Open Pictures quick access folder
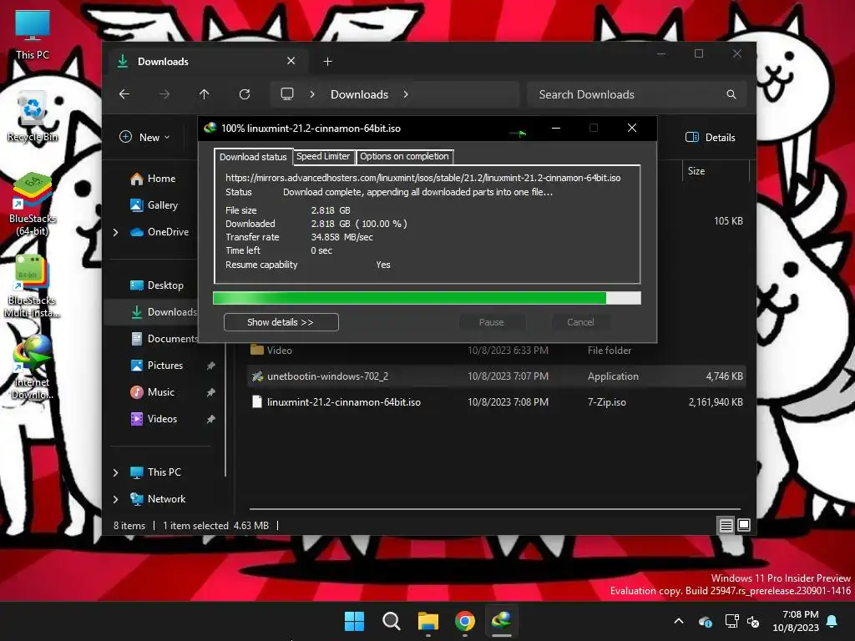 (x=157, y=366)
